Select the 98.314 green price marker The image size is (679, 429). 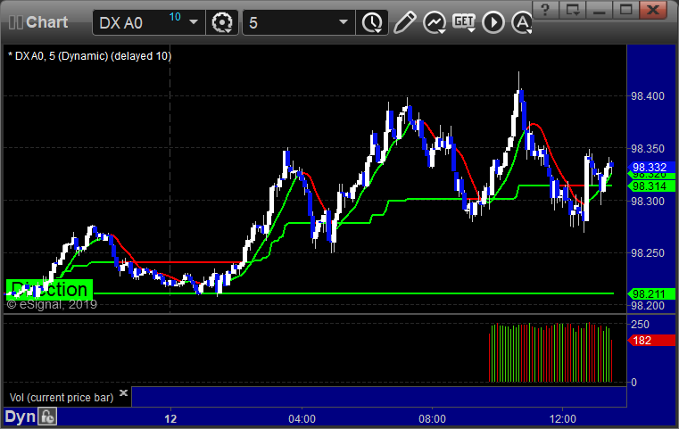point(650,186)
